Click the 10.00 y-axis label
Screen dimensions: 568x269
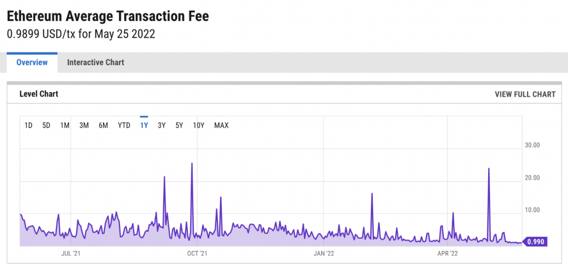(532, 210)
